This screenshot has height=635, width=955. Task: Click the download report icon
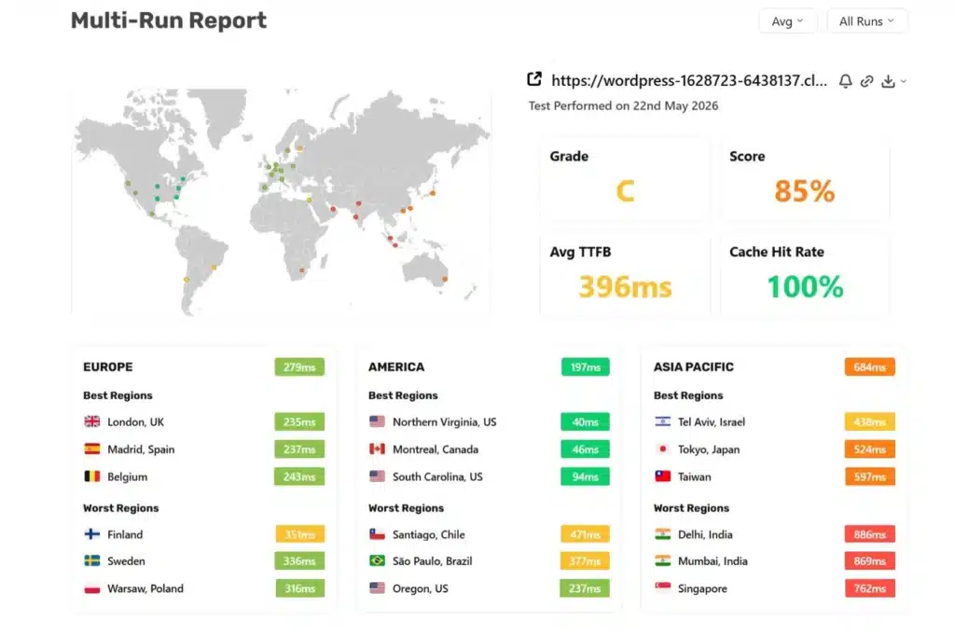pyautogui.click(x=888, y=81)
